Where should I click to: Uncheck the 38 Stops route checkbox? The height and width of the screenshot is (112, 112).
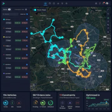[27, 28]
